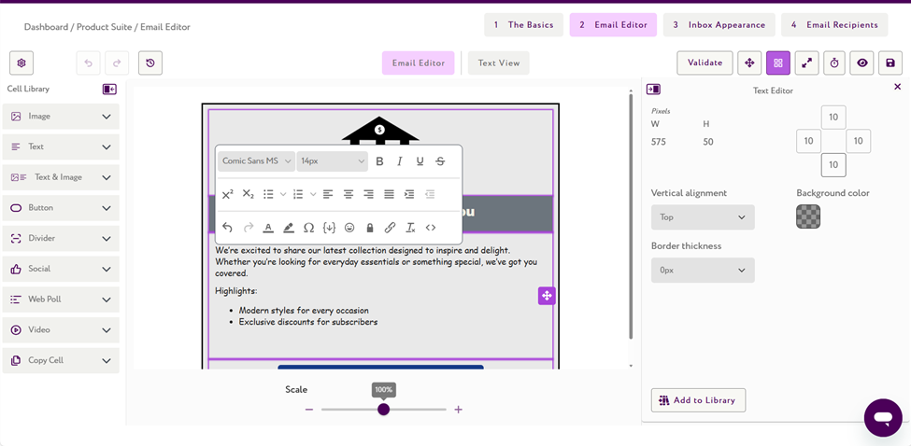Go to the Inbox Appearance step
This screenshot has height=446, width=911.
point(719,25)
